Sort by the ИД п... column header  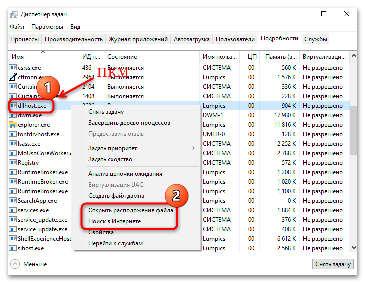click(x=91, y=57)
